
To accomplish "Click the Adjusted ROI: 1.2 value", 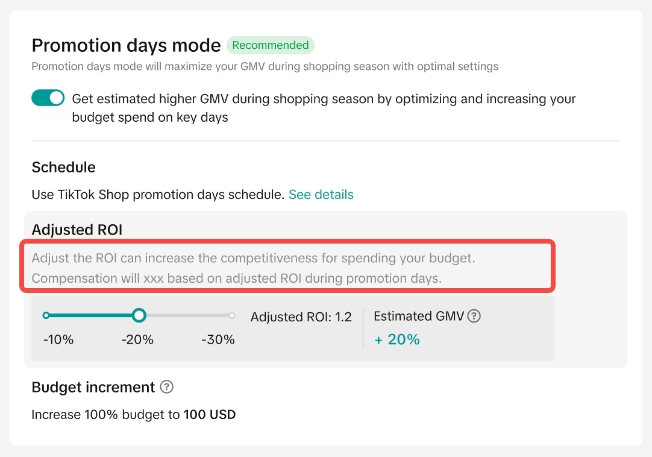I will tap(301, 317).
